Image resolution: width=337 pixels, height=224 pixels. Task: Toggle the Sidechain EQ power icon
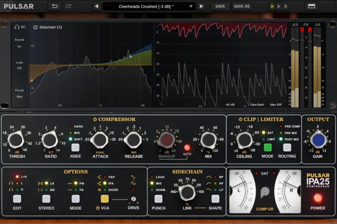36,27
